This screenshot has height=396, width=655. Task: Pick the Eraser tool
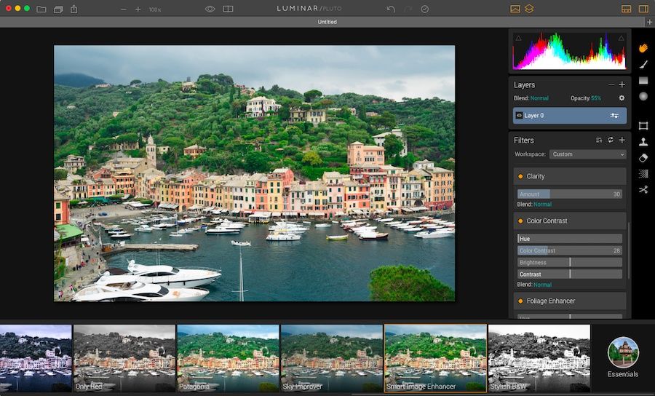(643, 158)
